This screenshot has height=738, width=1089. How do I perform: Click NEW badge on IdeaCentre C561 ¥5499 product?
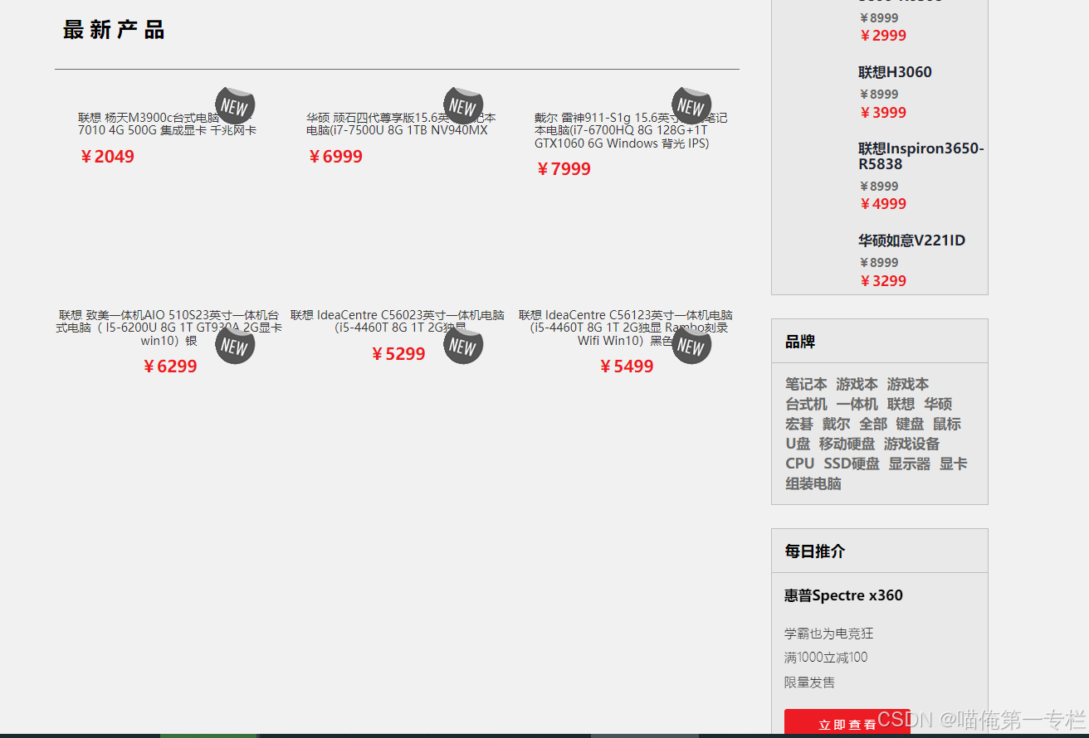coord(691,345)
